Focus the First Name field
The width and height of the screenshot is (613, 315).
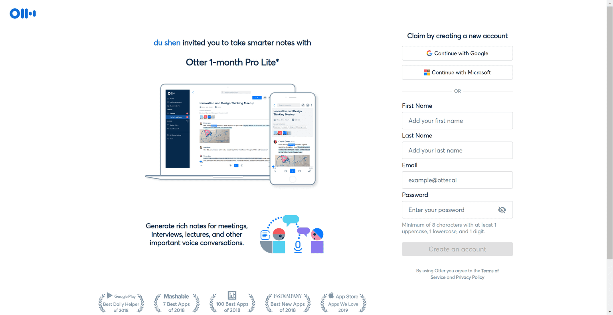[x=457, y=121]
